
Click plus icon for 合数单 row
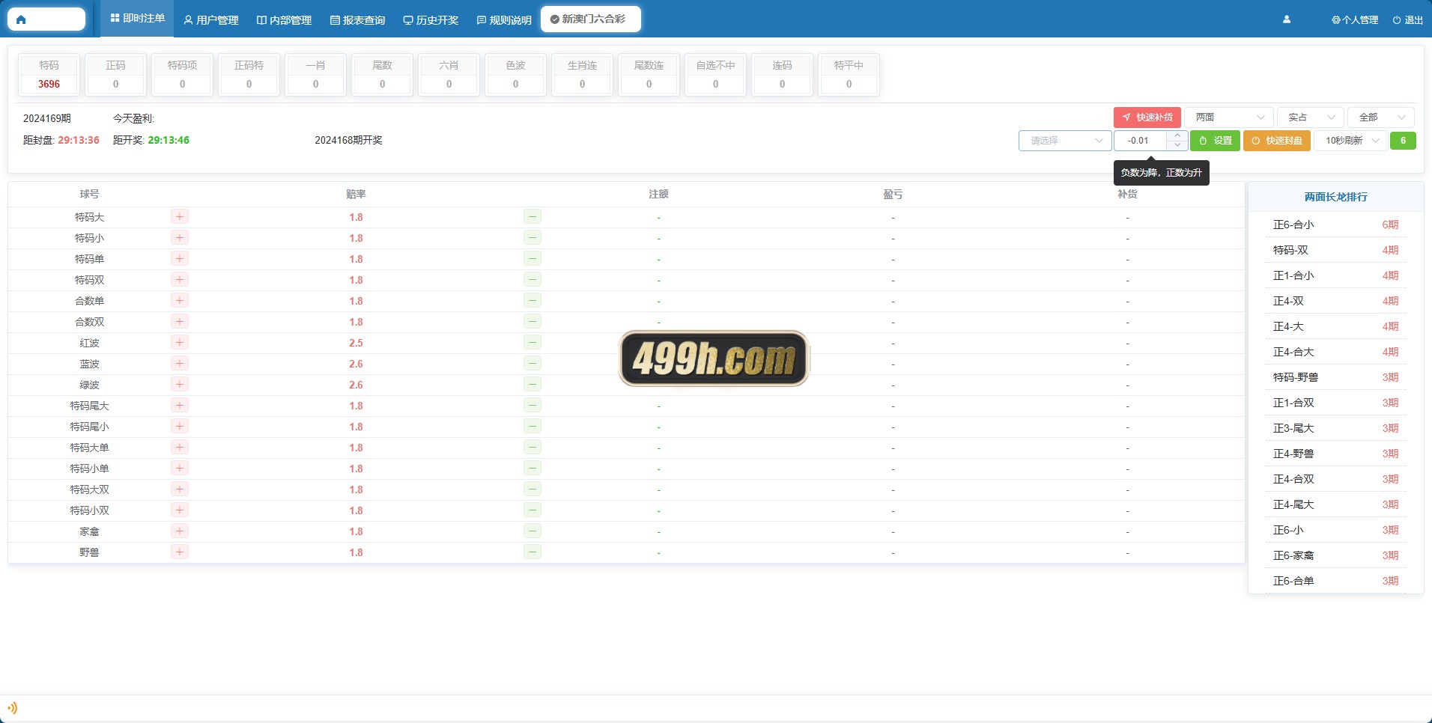(180, 301)
